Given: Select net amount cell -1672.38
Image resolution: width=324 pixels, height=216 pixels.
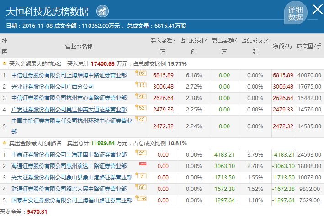Looking at the screenshot, I should [283, 189].
